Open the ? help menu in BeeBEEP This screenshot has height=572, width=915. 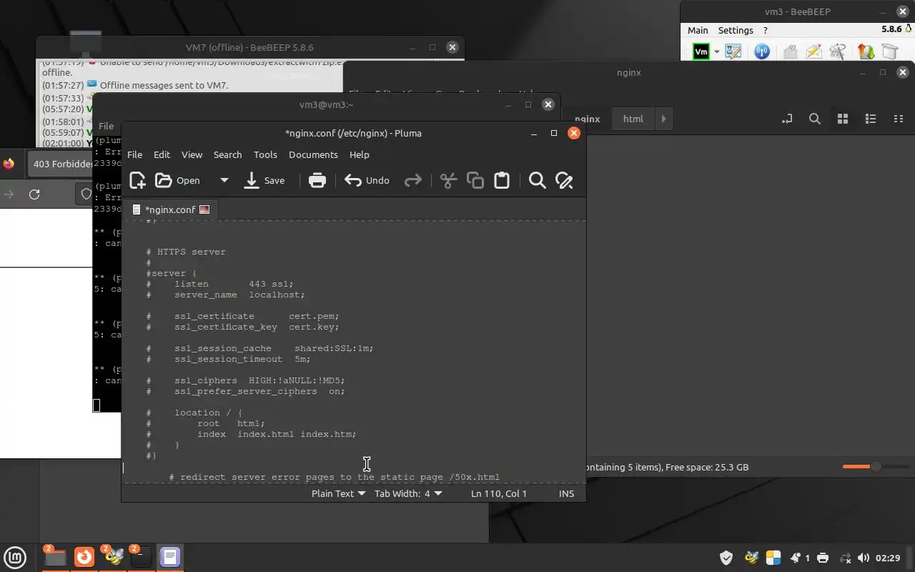(x=766, y=30)
